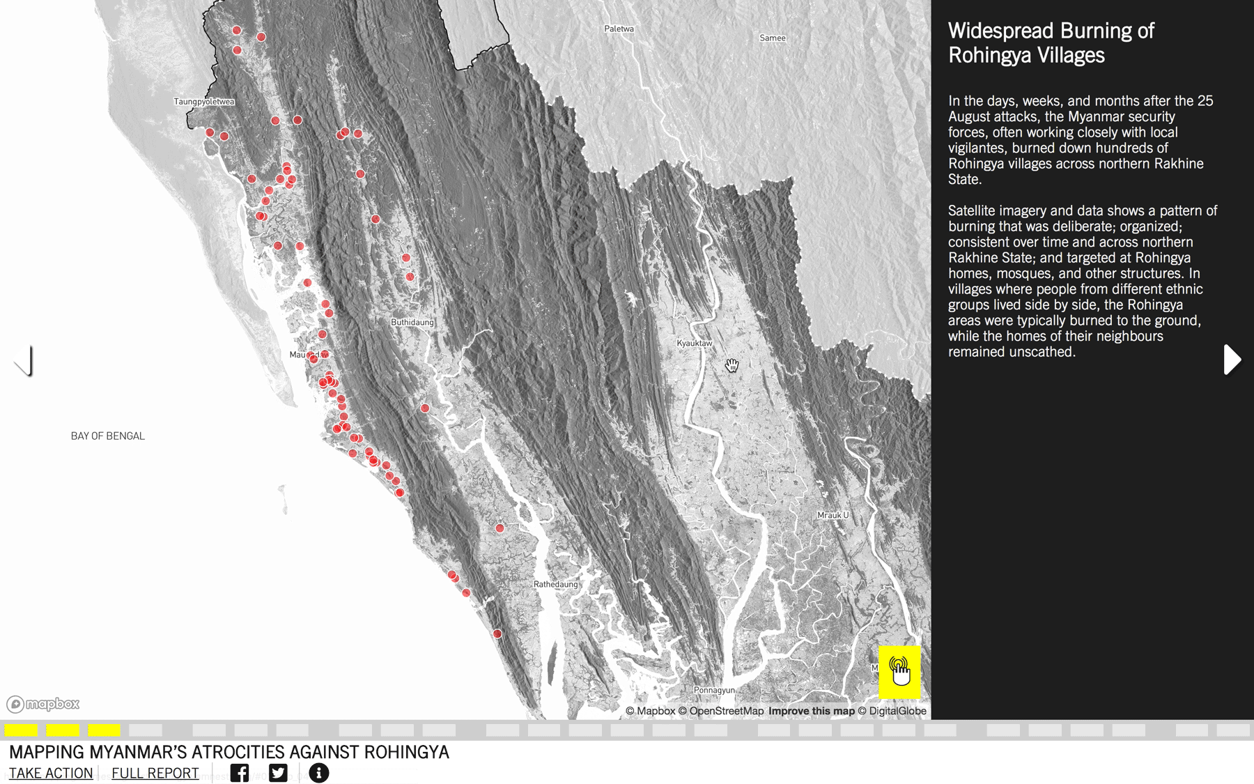Share the story on Twitter

point(278,773)
